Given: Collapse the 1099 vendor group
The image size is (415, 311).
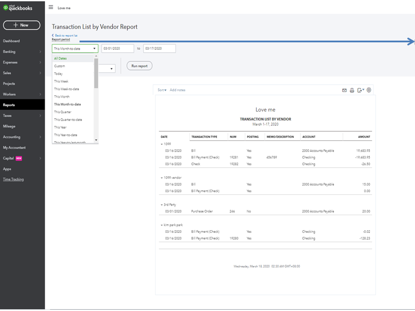Looking at the screenshot, I should pyautogui.click(x=162, y=178).
